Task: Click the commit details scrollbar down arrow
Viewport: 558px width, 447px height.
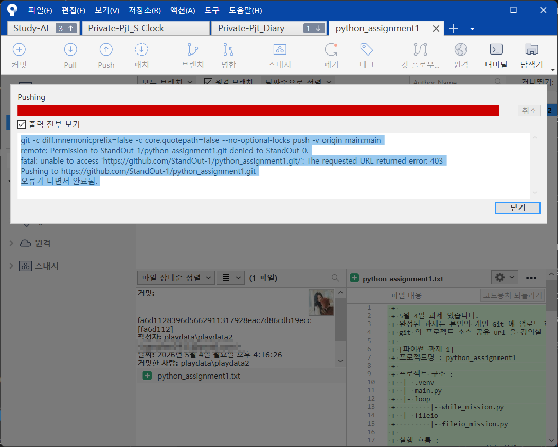Action: coord(340,361)
